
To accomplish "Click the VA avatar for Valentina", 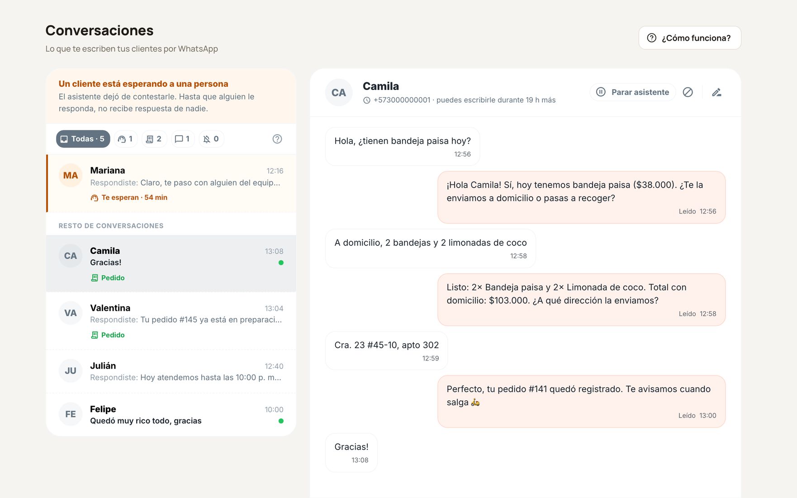I will [71, 313].
